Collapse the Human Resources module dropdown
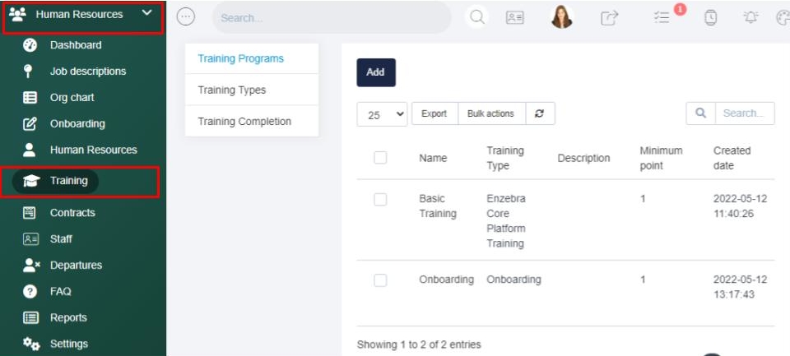Viewport: 790px width, 356px height. [x=147, y=13]
